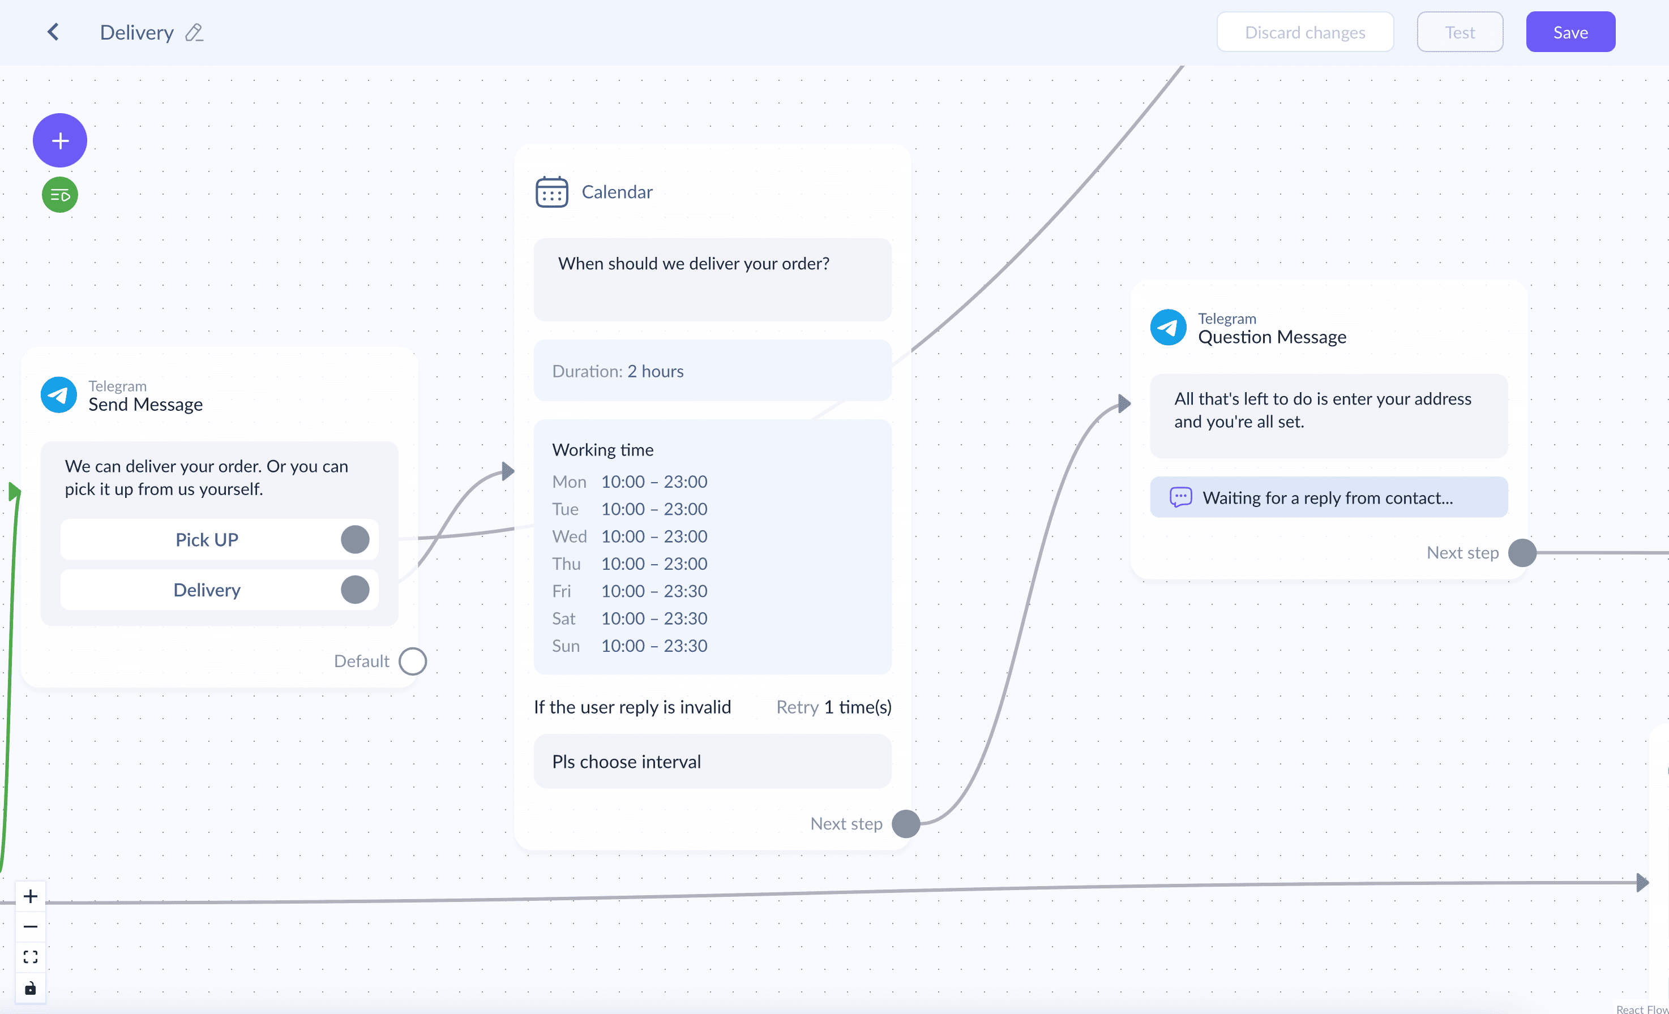Save the flow
1669x1014 pixels.
point(1570,32)
